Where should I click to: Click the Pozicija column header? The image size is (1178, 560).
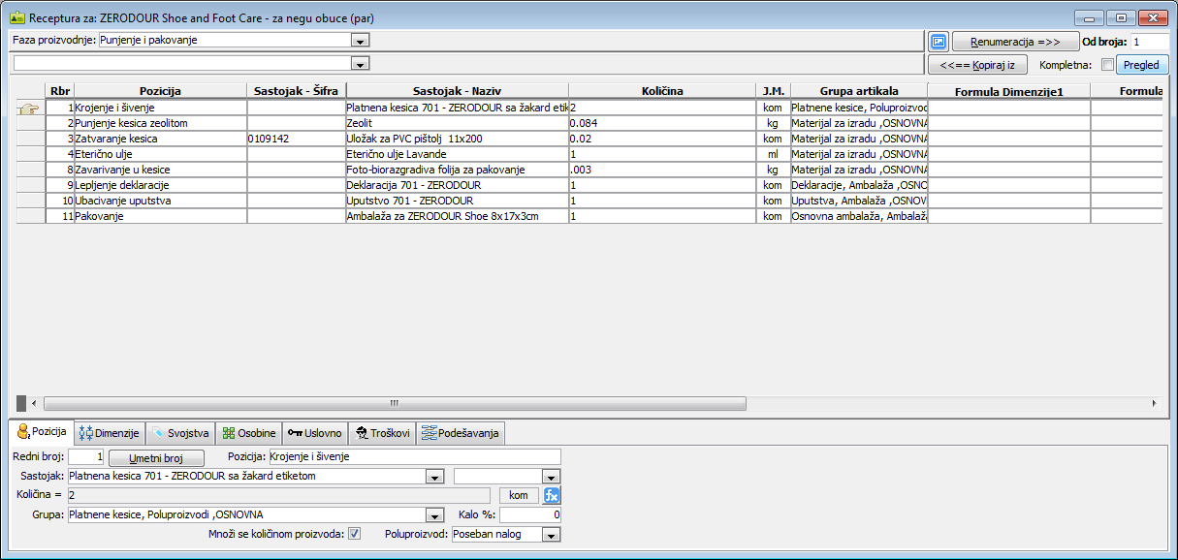pyautogui.click(x=160, y=91)
